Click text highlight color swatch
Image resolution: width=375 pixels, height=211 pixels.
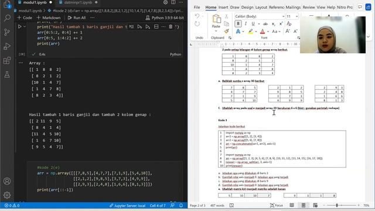250,31
